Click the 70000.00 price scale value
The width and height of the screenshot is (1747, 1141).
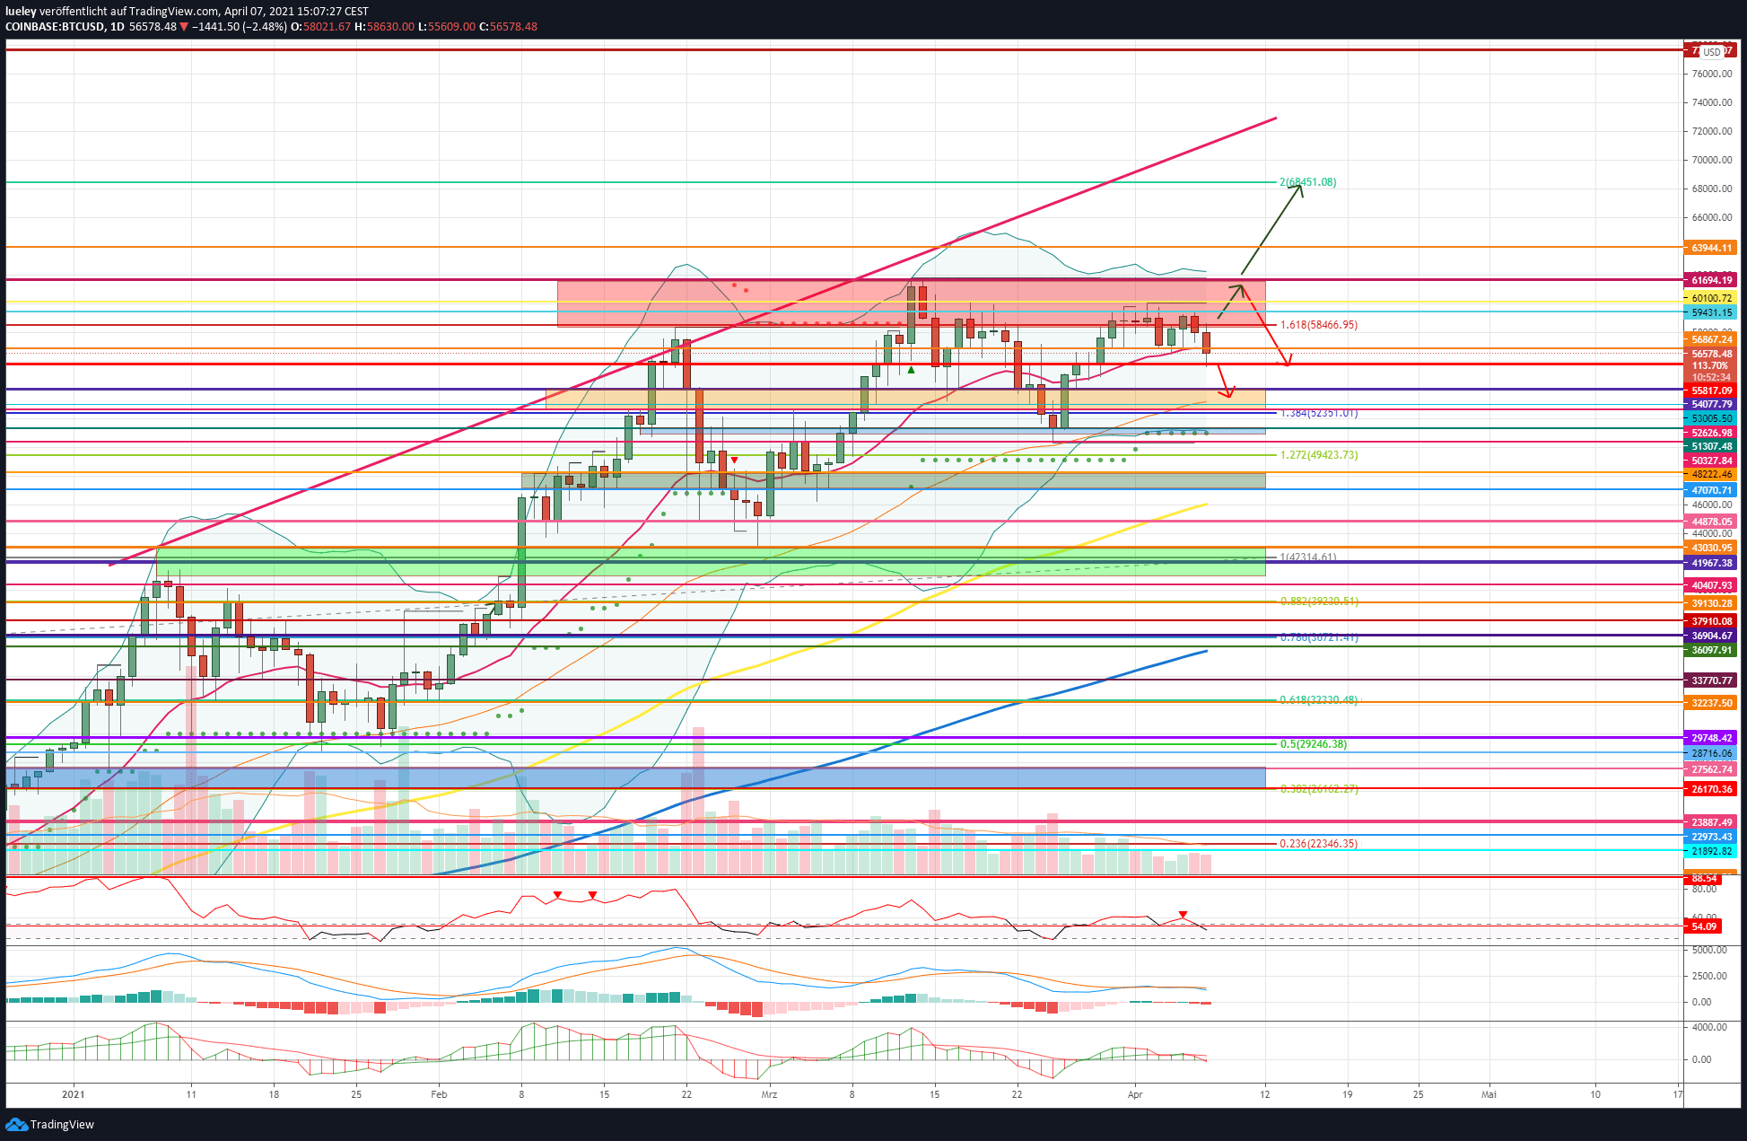[x=1712, y=160]
